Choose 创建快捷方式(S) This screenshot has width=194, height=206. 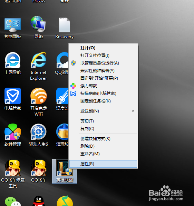(x=103, y=139)
